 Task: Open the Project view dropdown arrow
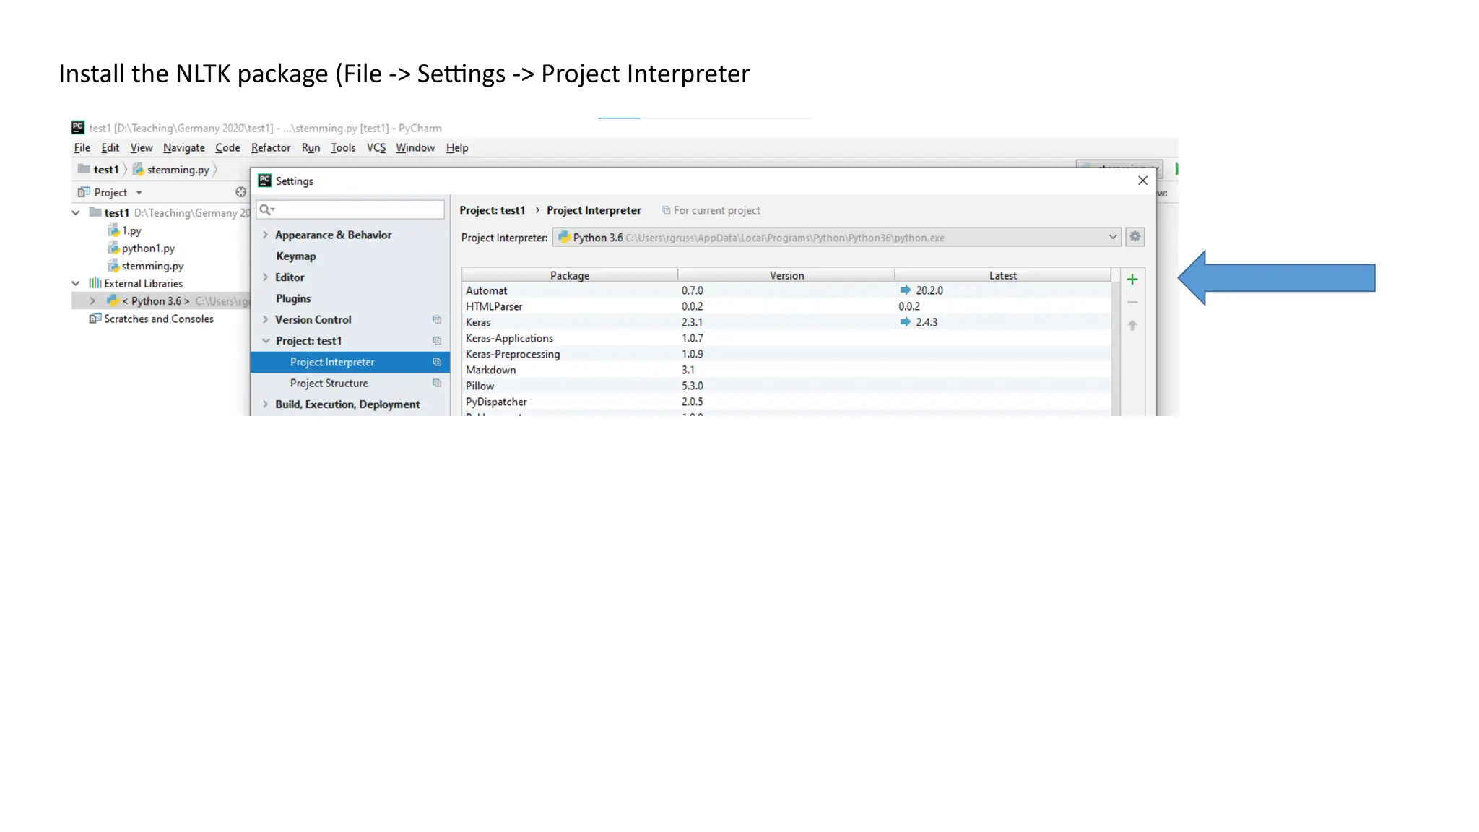pos(139,193)
